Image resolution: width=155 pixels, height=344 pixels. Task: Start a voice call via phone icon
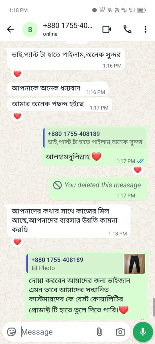click(127, 29)
